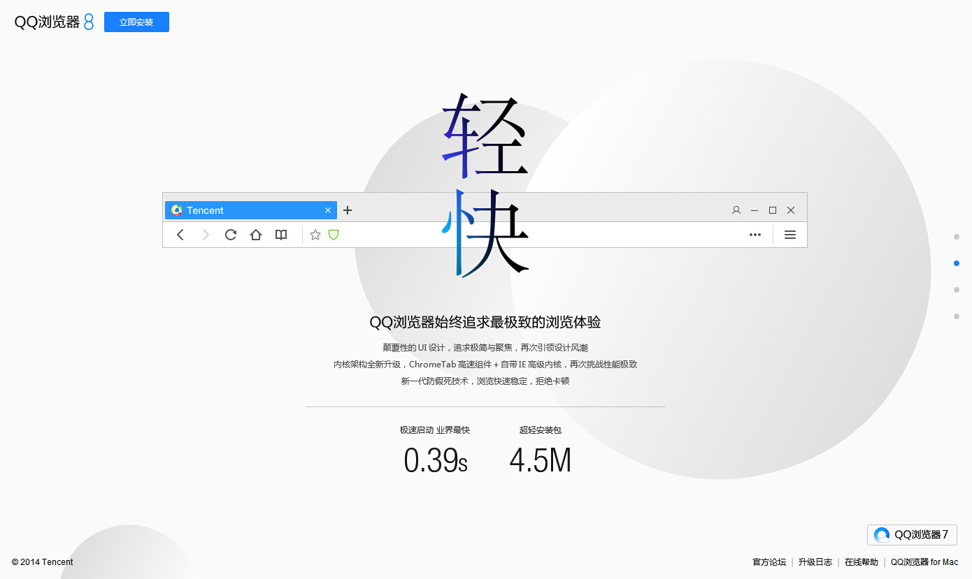Select the Tencent browser tab
Screen dimensions: 972x579
point(250,210)
